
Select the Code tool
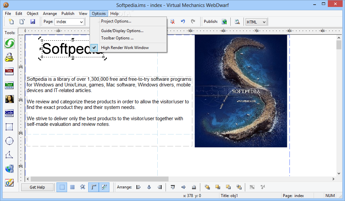pyautogui.click(x=9, y=113)
